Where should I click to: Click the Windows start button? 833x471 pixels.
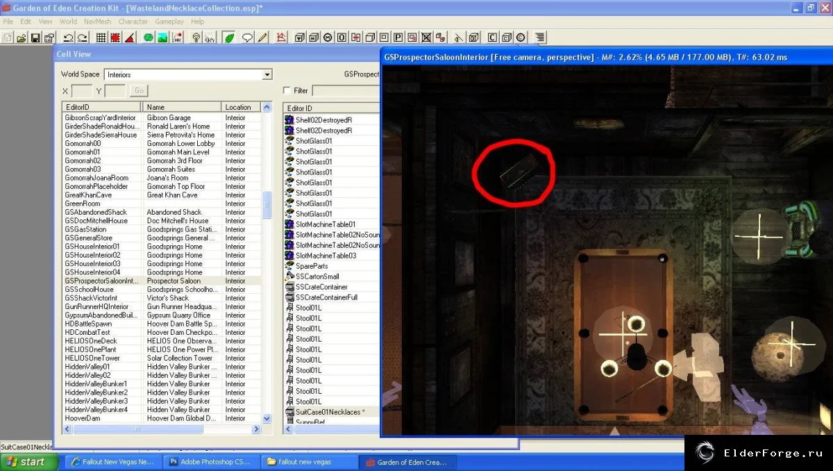pyautogui.click(x=29, y=462)
